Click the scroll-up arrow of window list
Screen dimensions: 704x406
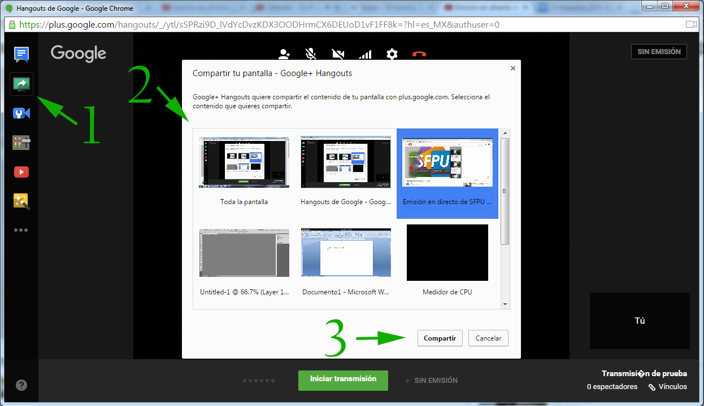coord(505,133)
